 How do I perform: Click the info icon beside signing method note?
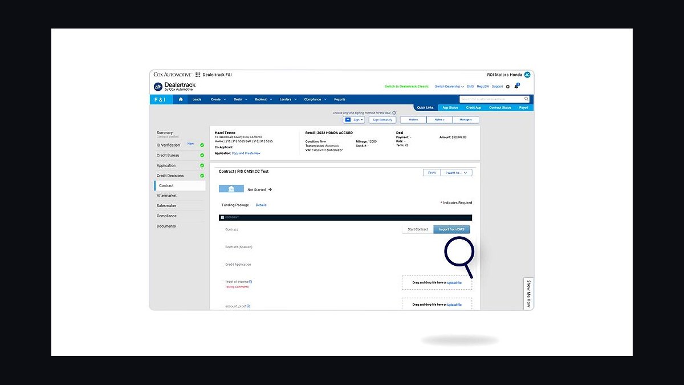pos(394,113)
